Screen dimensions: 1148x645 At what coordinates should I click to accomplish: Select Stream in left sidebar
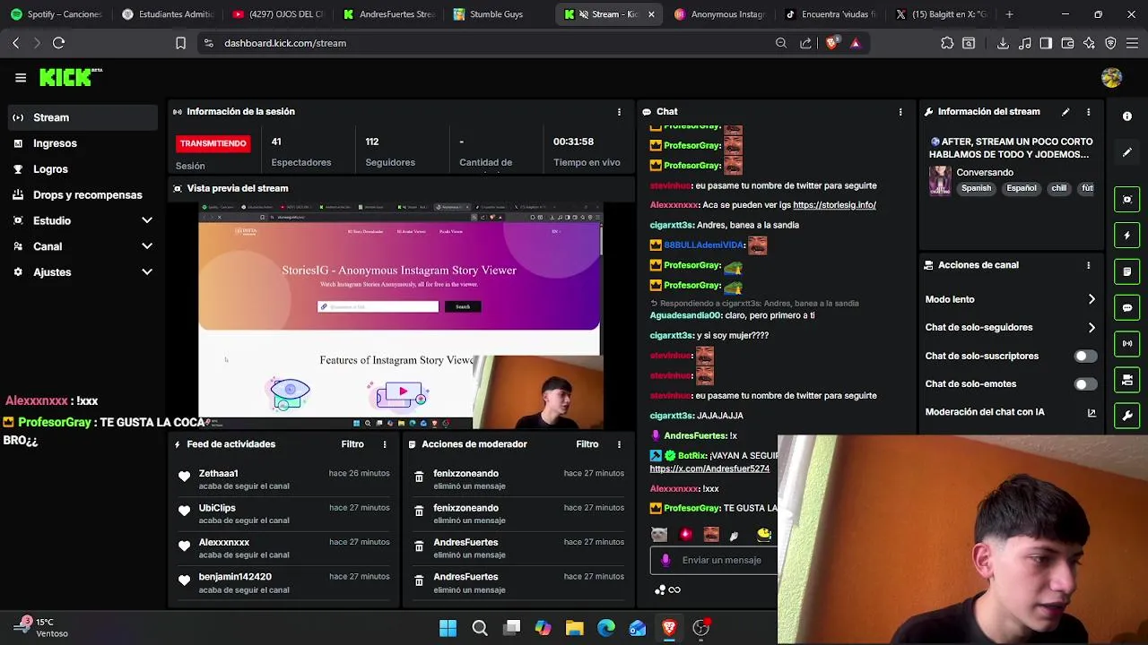click(82, 117)
